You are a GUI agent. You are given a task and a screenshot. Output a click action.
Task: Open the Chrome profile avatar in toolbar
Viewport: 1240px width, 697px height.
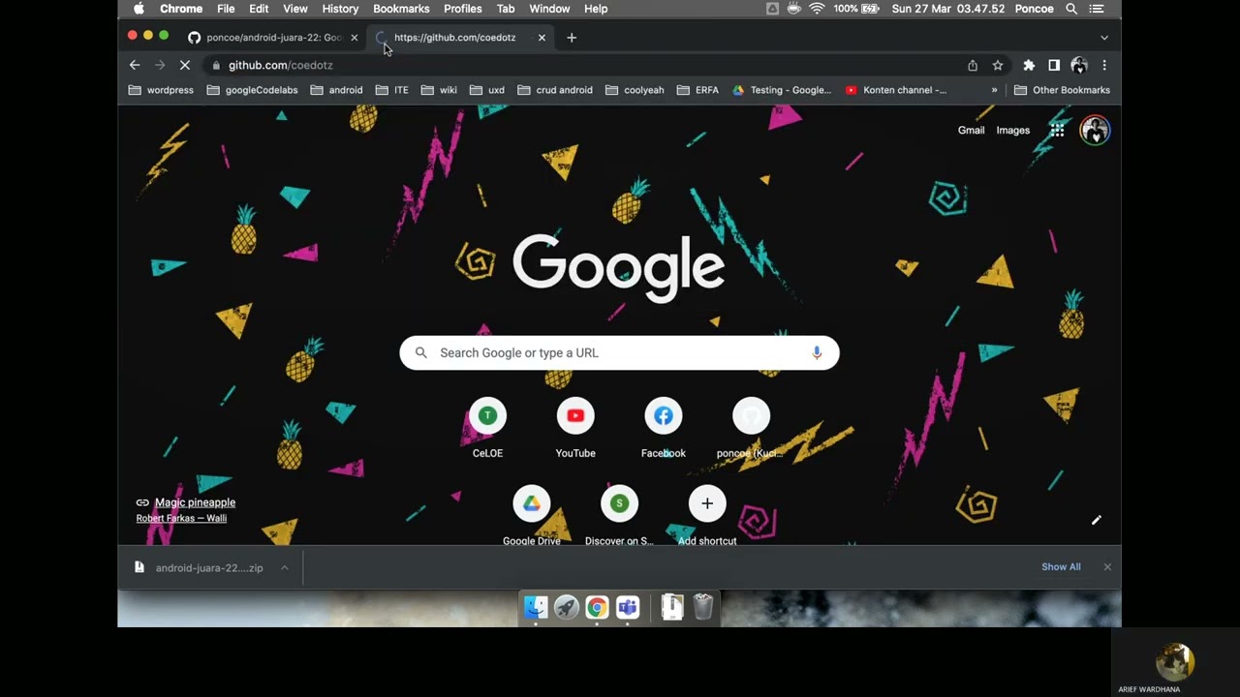[1079, 65]
